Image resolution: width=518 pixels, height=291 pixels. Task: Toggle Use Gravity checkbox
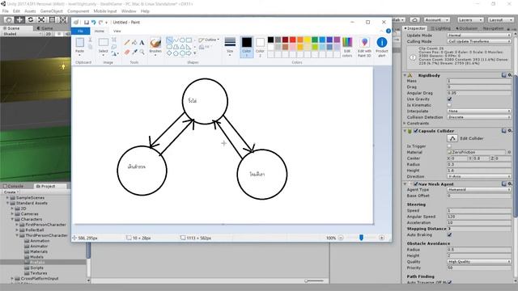(x=449, y=99)
